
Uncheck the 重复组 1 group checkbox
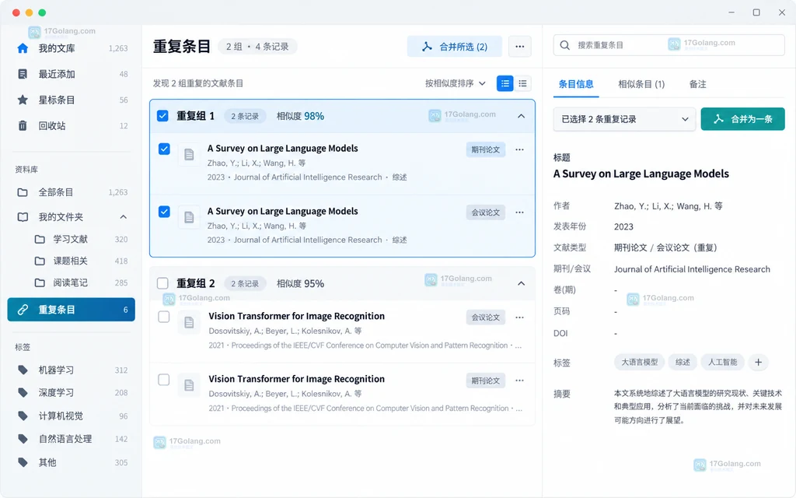[162, 116]
